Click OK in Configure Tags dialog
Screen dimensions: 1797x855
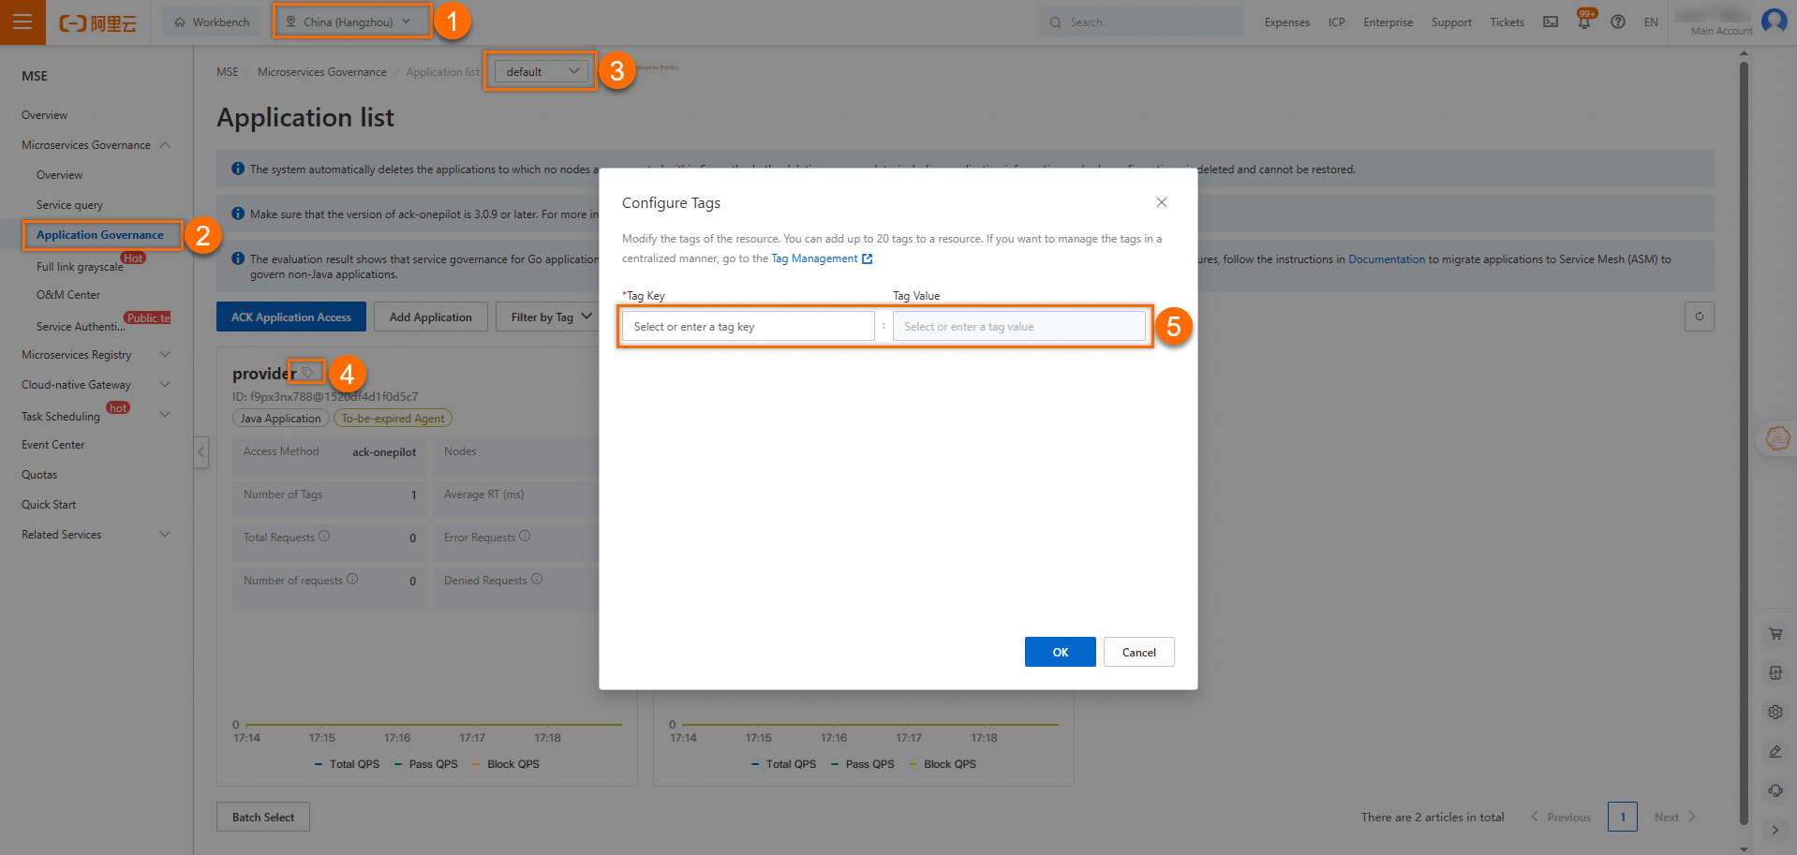(x=1061, y=652)
